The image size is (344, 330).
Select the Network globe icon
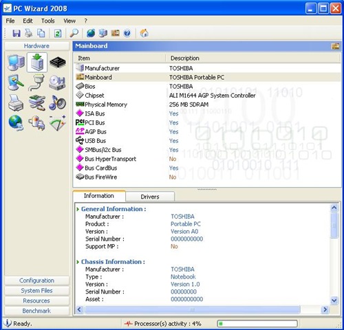coord(16,123)
